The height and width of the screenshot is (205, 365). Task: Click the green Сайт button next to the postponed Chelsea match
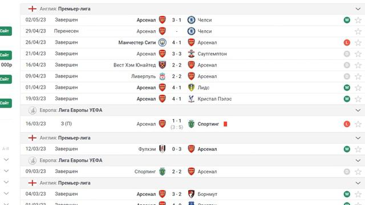[x=6, y=31]
